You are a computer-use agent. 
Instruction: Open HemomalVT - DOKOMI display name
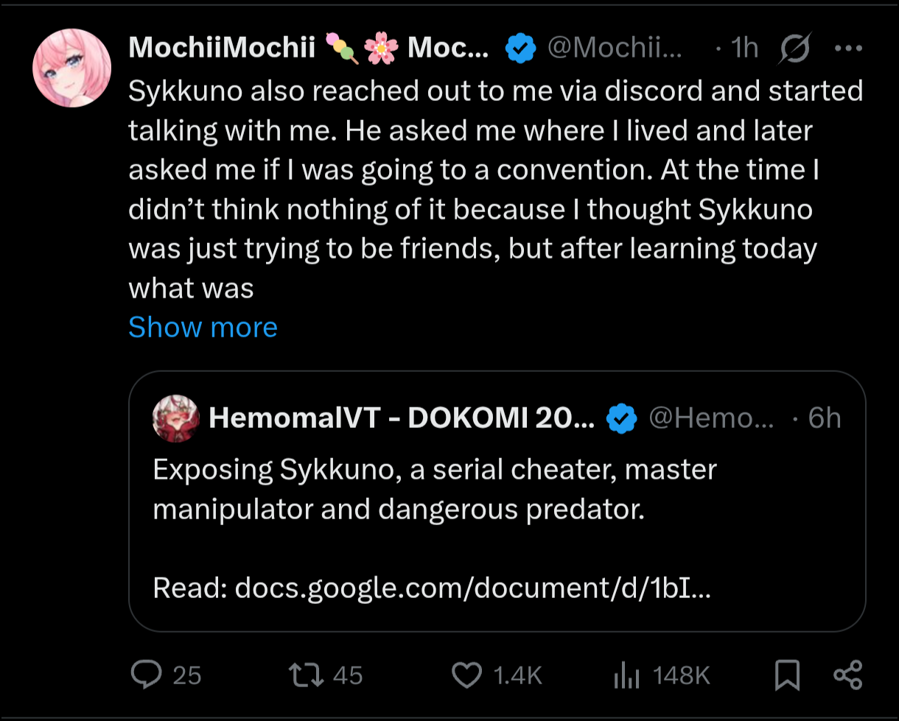pos(402,418)
